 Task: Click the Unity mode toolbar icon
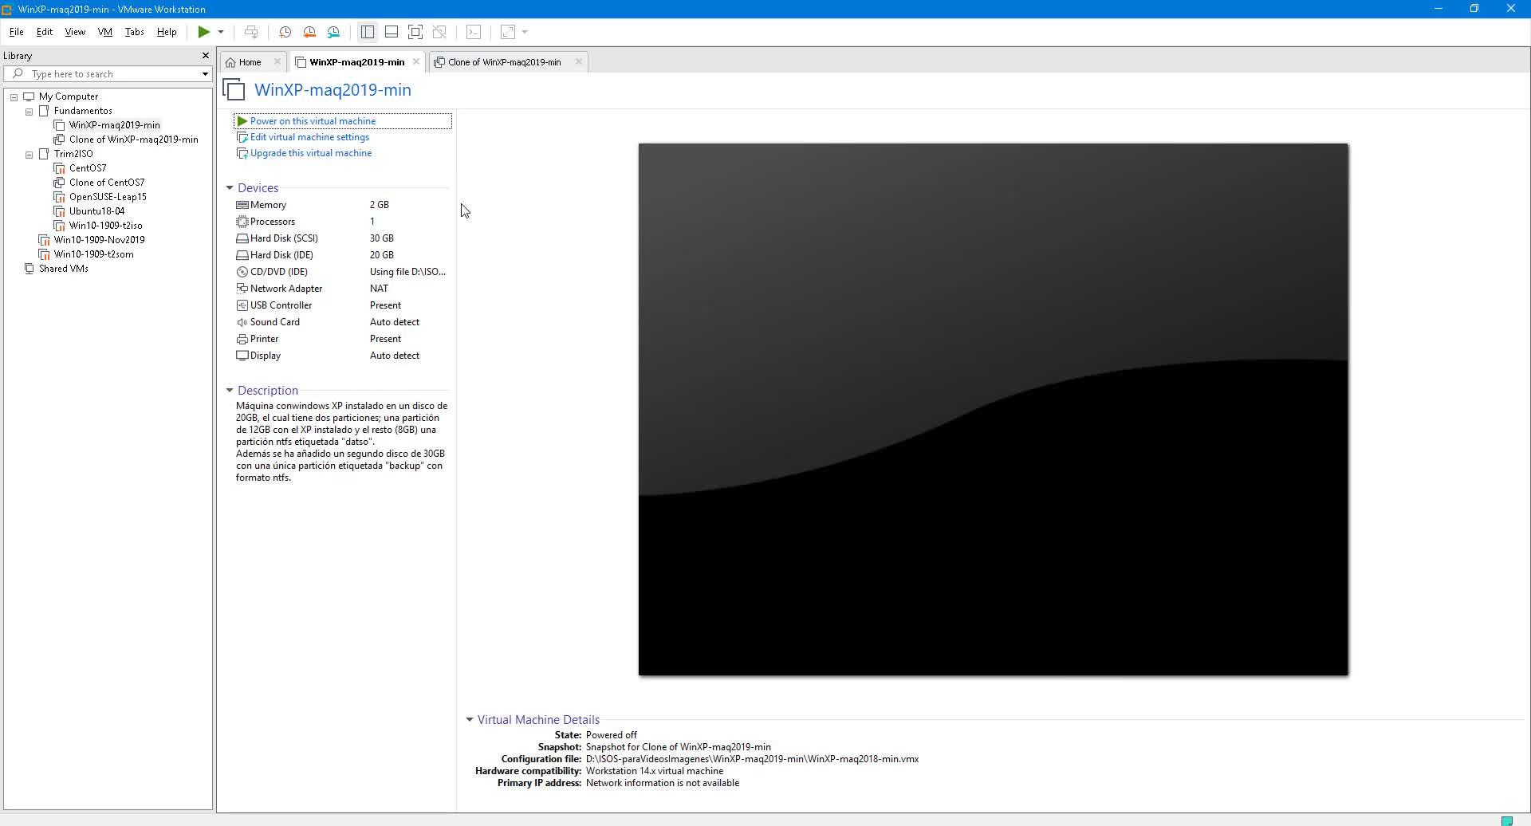pyautogui.click(x=439, y=32)
